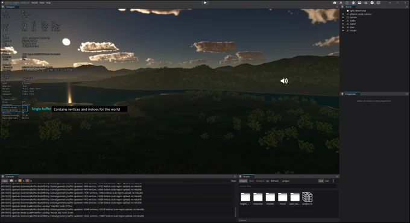410x223 pixels.
Task: Click the Back button in Assets
Action: point(251,181)
